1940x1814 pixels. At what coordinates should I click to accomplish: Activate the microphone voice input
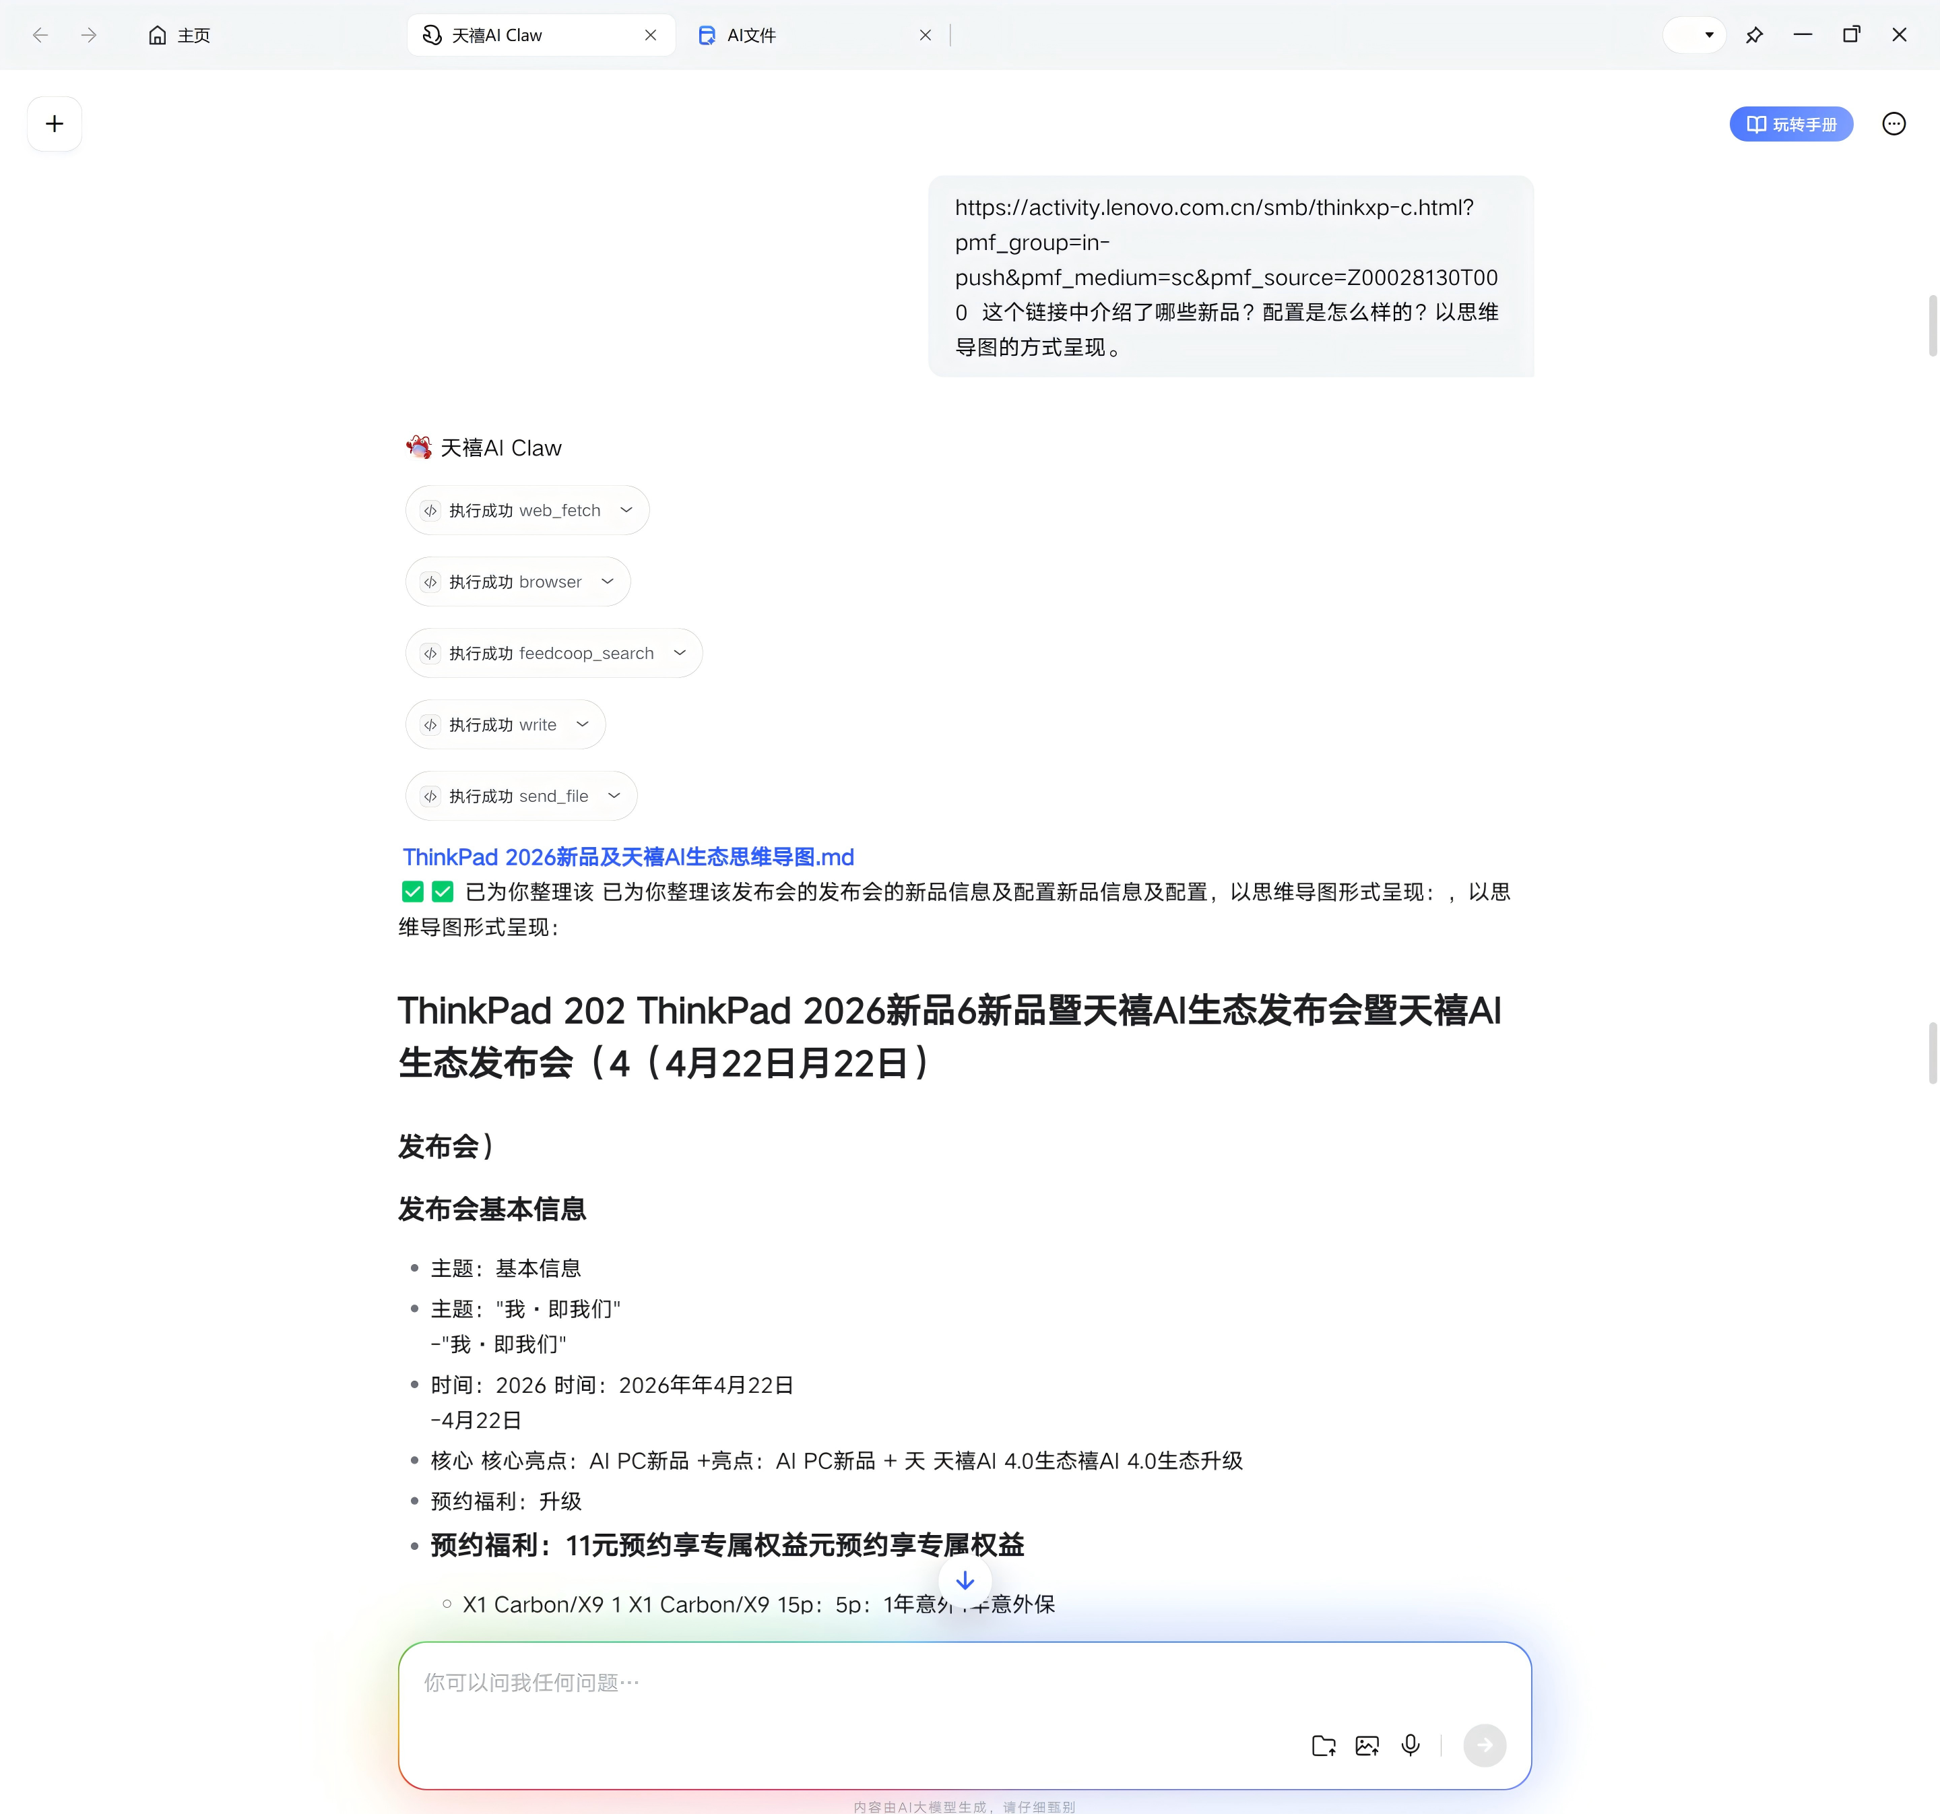(1410, 1745)
